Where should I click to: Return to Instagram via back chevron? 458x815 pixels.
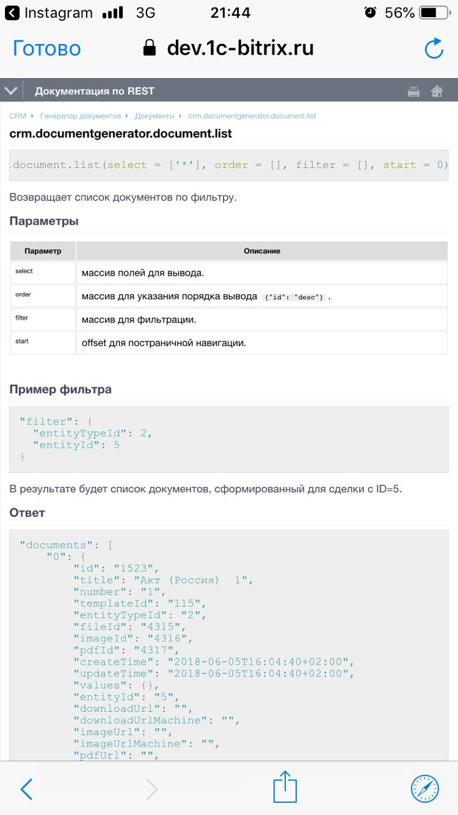(12, 13)
